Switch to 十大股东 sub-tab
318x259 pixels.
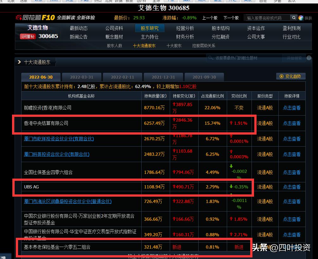[x=174, y=46]
